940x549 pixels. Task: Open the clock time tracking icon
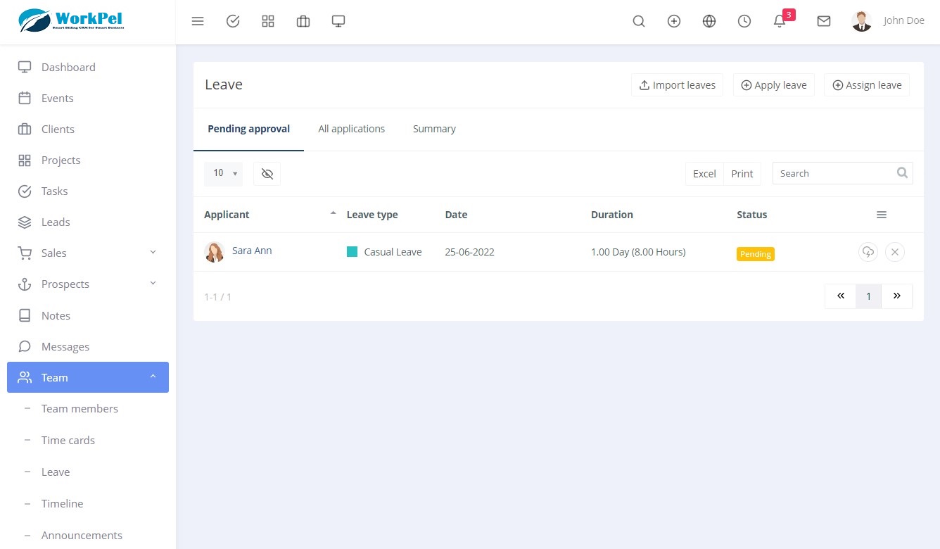click(x=744, y=22)
